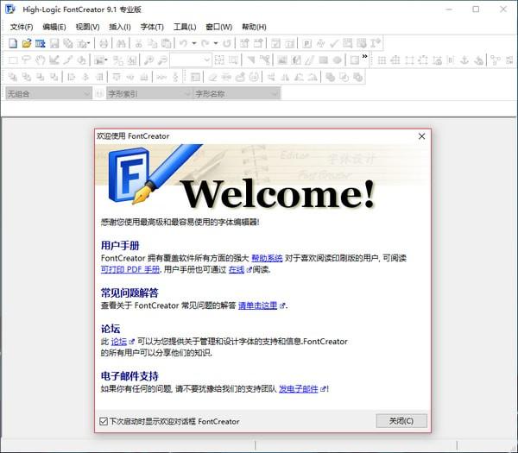Click the New font file icon

coord(12,43)
